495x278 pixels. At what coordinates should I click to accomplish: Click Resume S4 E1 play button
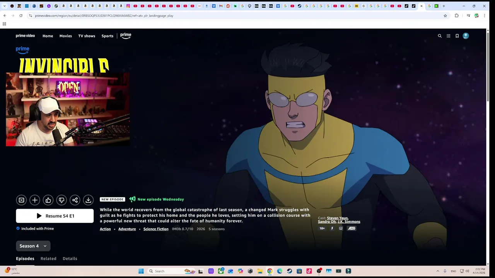pos(55,216)
